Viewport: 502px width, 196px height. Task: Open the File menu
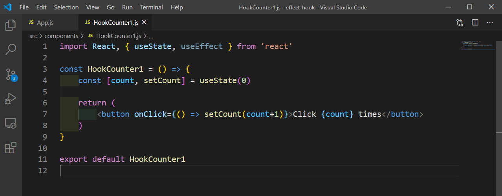coord(24,7)
